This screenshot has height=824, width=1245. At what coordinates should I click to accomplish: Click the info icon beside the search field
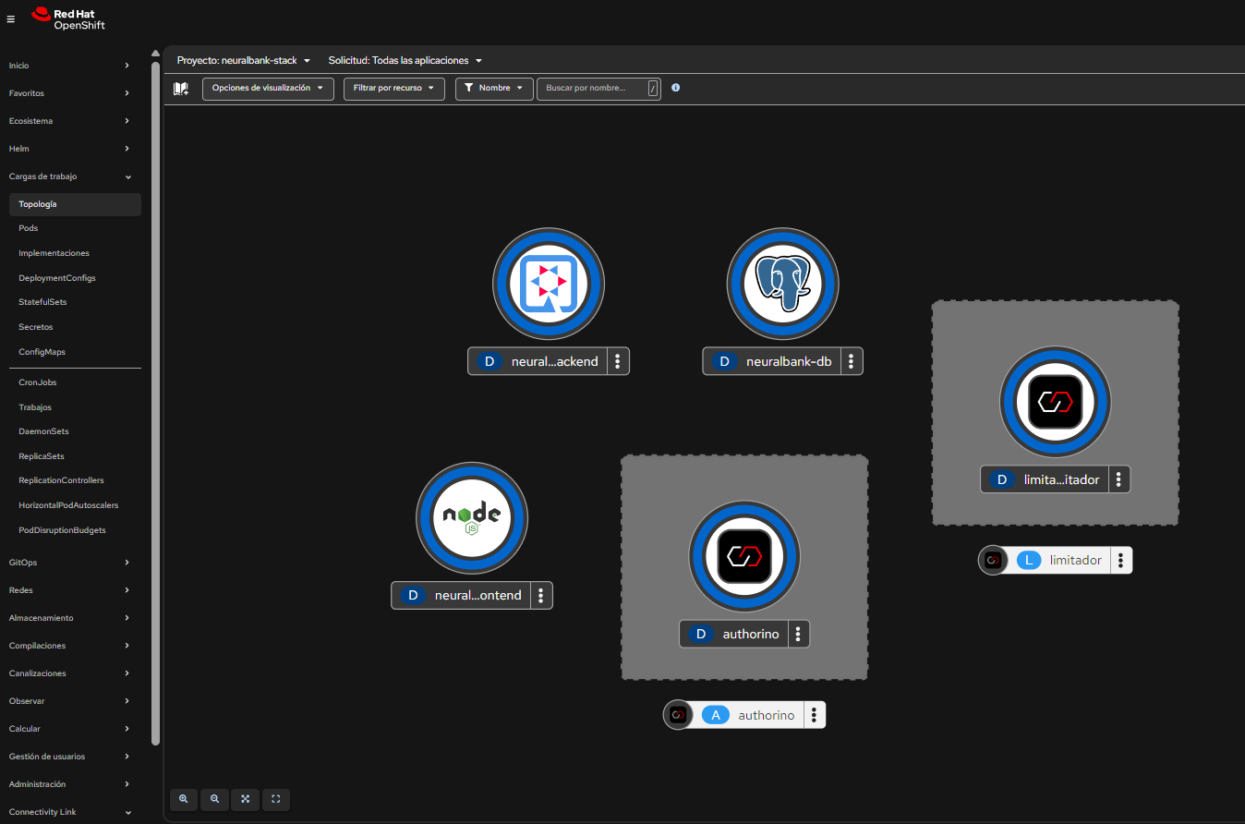[675, 88]
